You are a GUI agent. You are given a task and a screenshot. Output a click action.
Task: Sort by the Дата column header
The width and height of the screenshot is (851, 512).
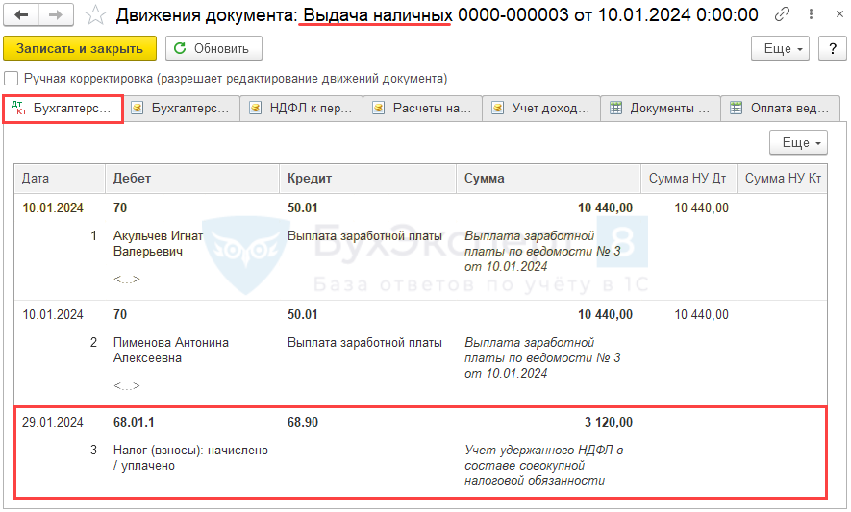click(x=60, y=179)
